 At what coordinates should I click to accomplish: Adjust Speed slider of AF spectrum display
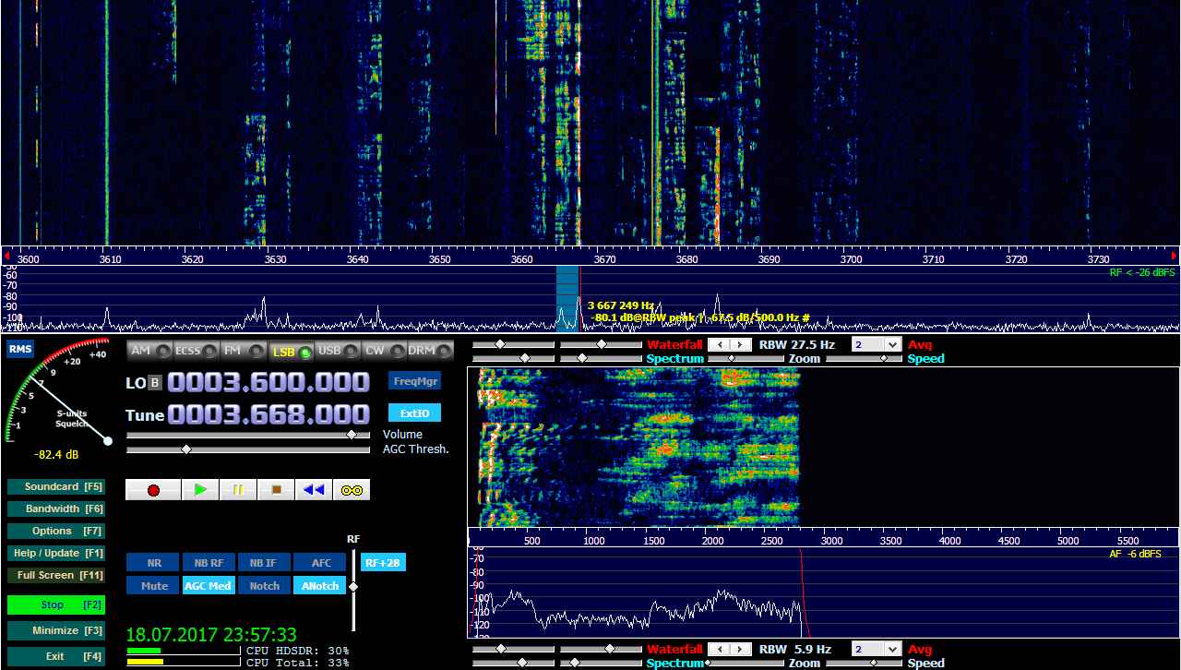point(864,663)
